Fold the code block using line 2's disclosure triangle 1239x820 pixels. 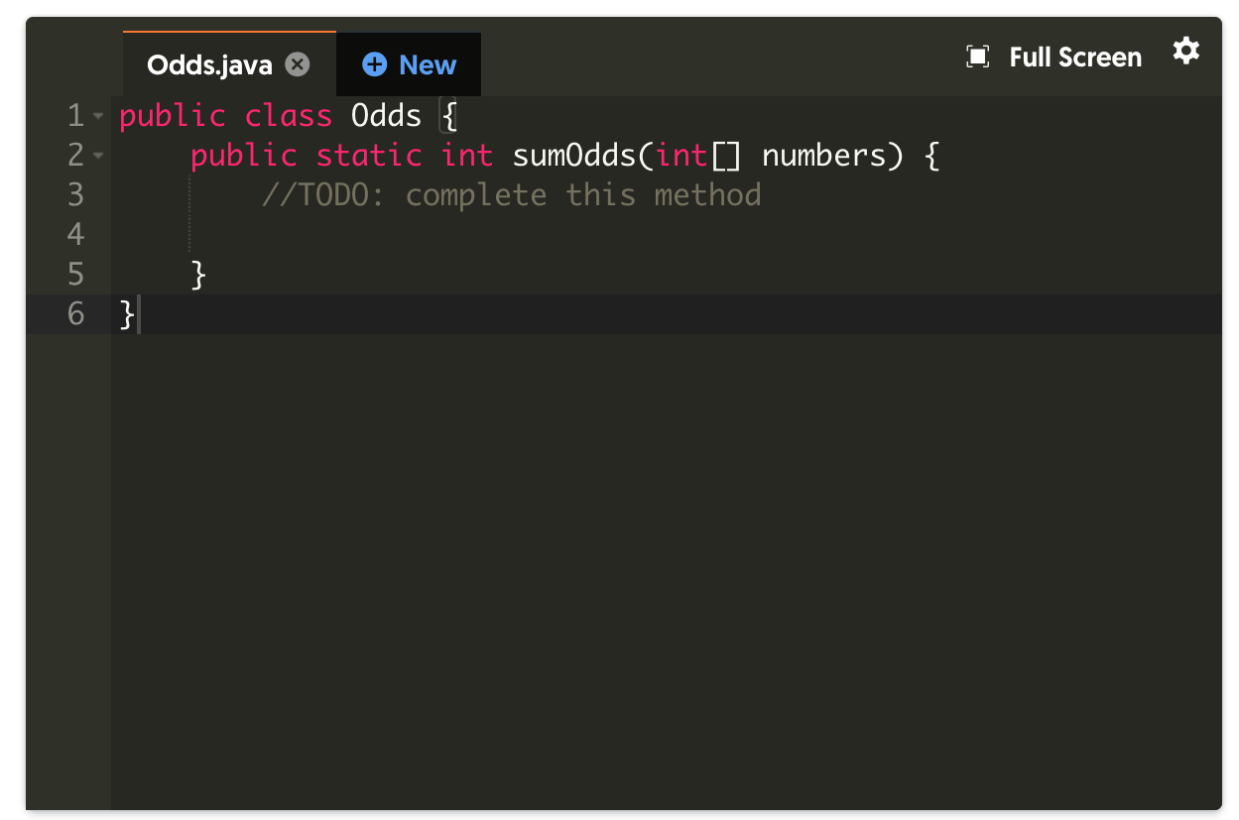pos(98,156)
